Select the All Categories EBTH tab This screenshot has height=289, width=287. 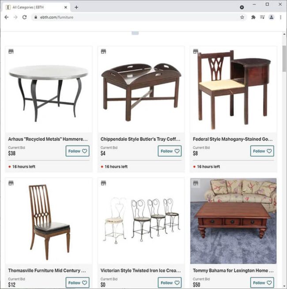pyautogui.click(x=36, y=8)
